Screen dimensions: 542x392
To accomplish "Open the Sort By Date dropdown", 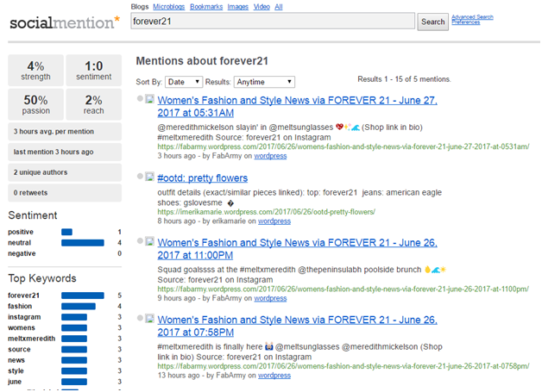I will [184, 82].
